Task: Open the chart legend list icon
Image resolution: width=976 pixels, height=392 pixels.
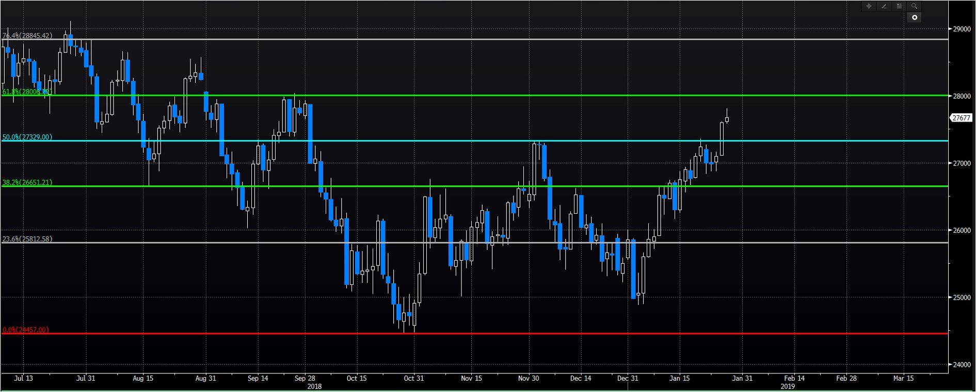Action: (x=899, y=6)
